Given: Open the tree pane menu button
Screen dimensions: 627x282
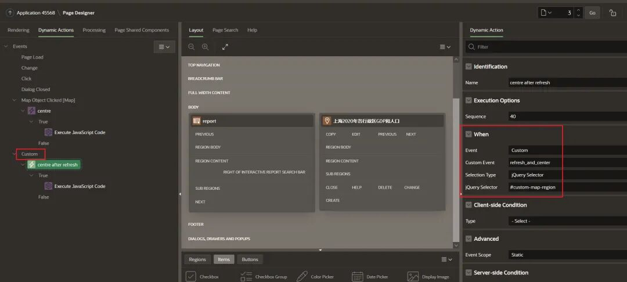Looking at the screenshot, I should pyautogui.click(x=164, y=47).
